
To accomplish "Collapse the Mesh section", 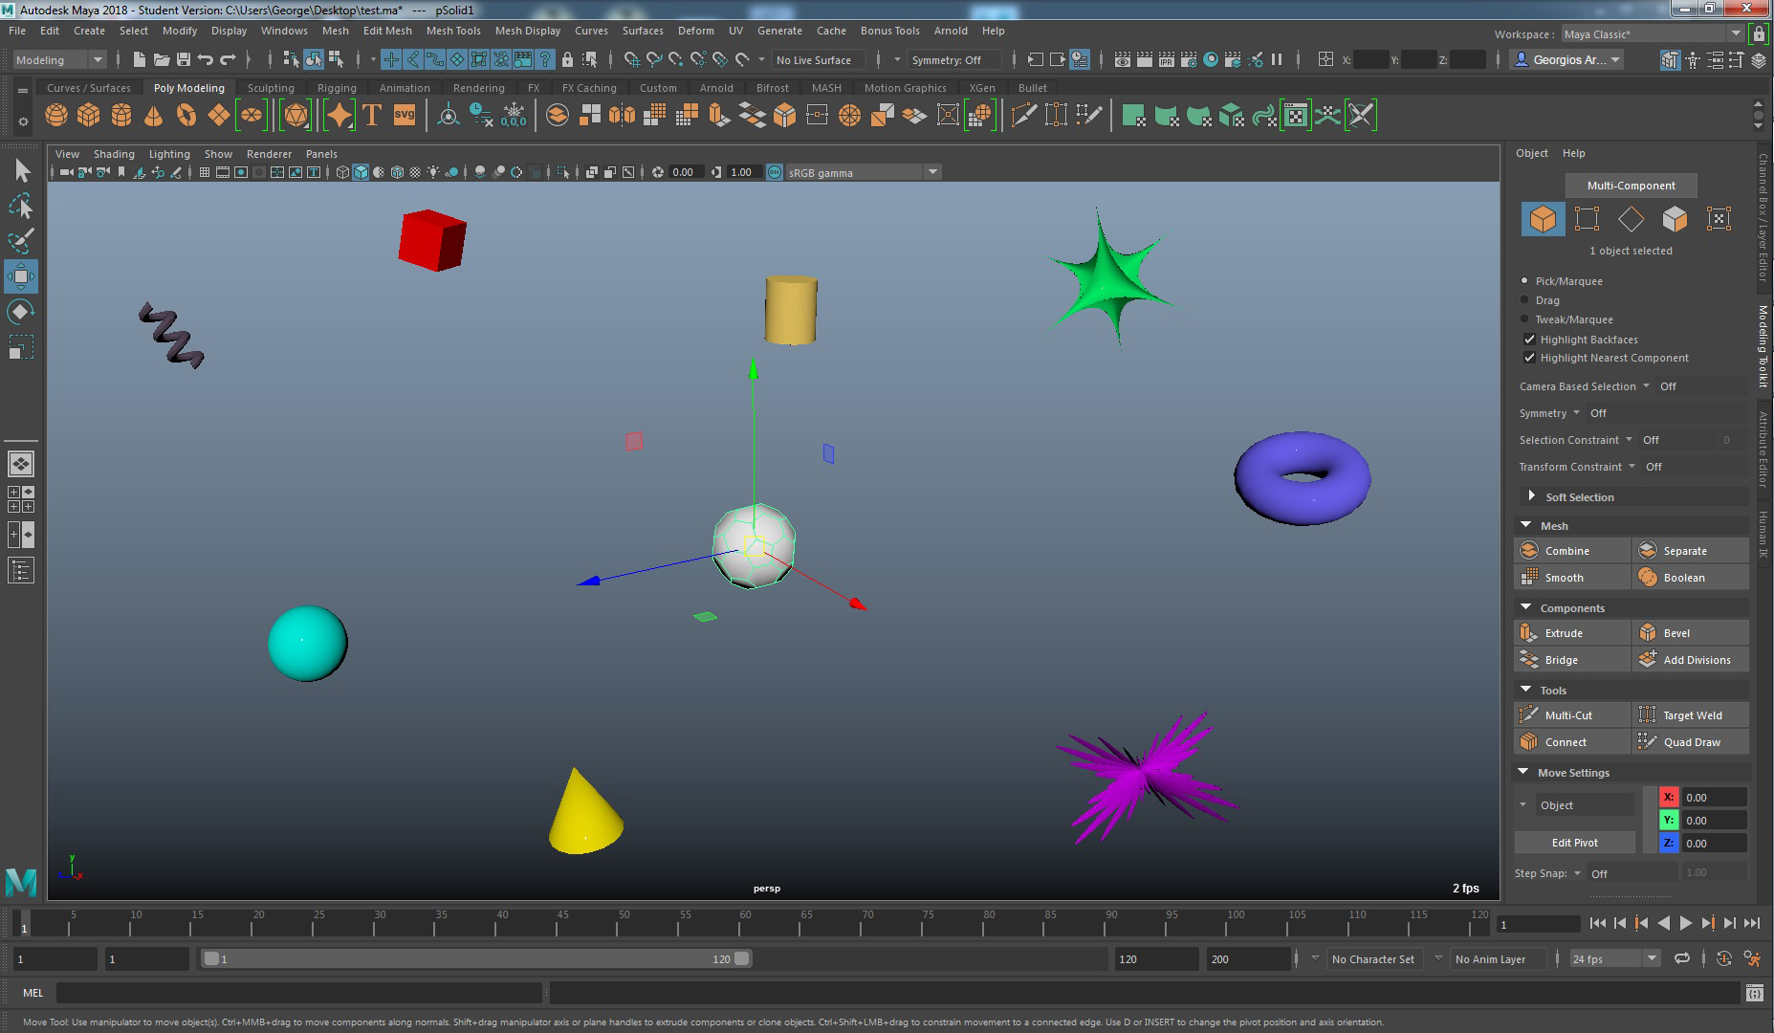I will [1525, 526].
